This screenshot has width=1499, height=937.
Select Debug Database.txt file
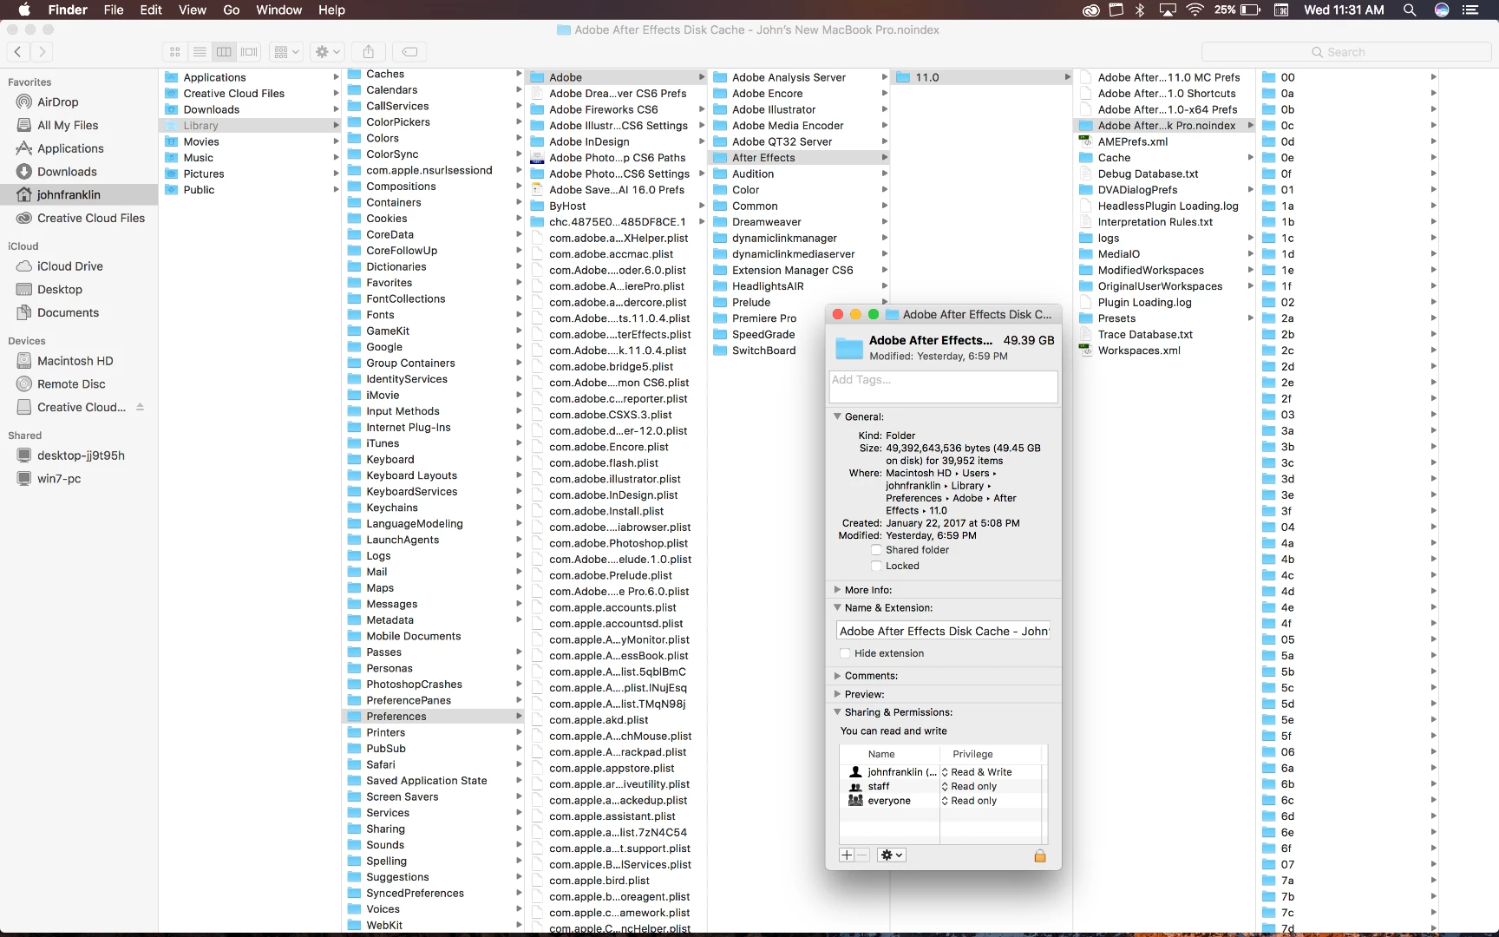click(1147, 174)
